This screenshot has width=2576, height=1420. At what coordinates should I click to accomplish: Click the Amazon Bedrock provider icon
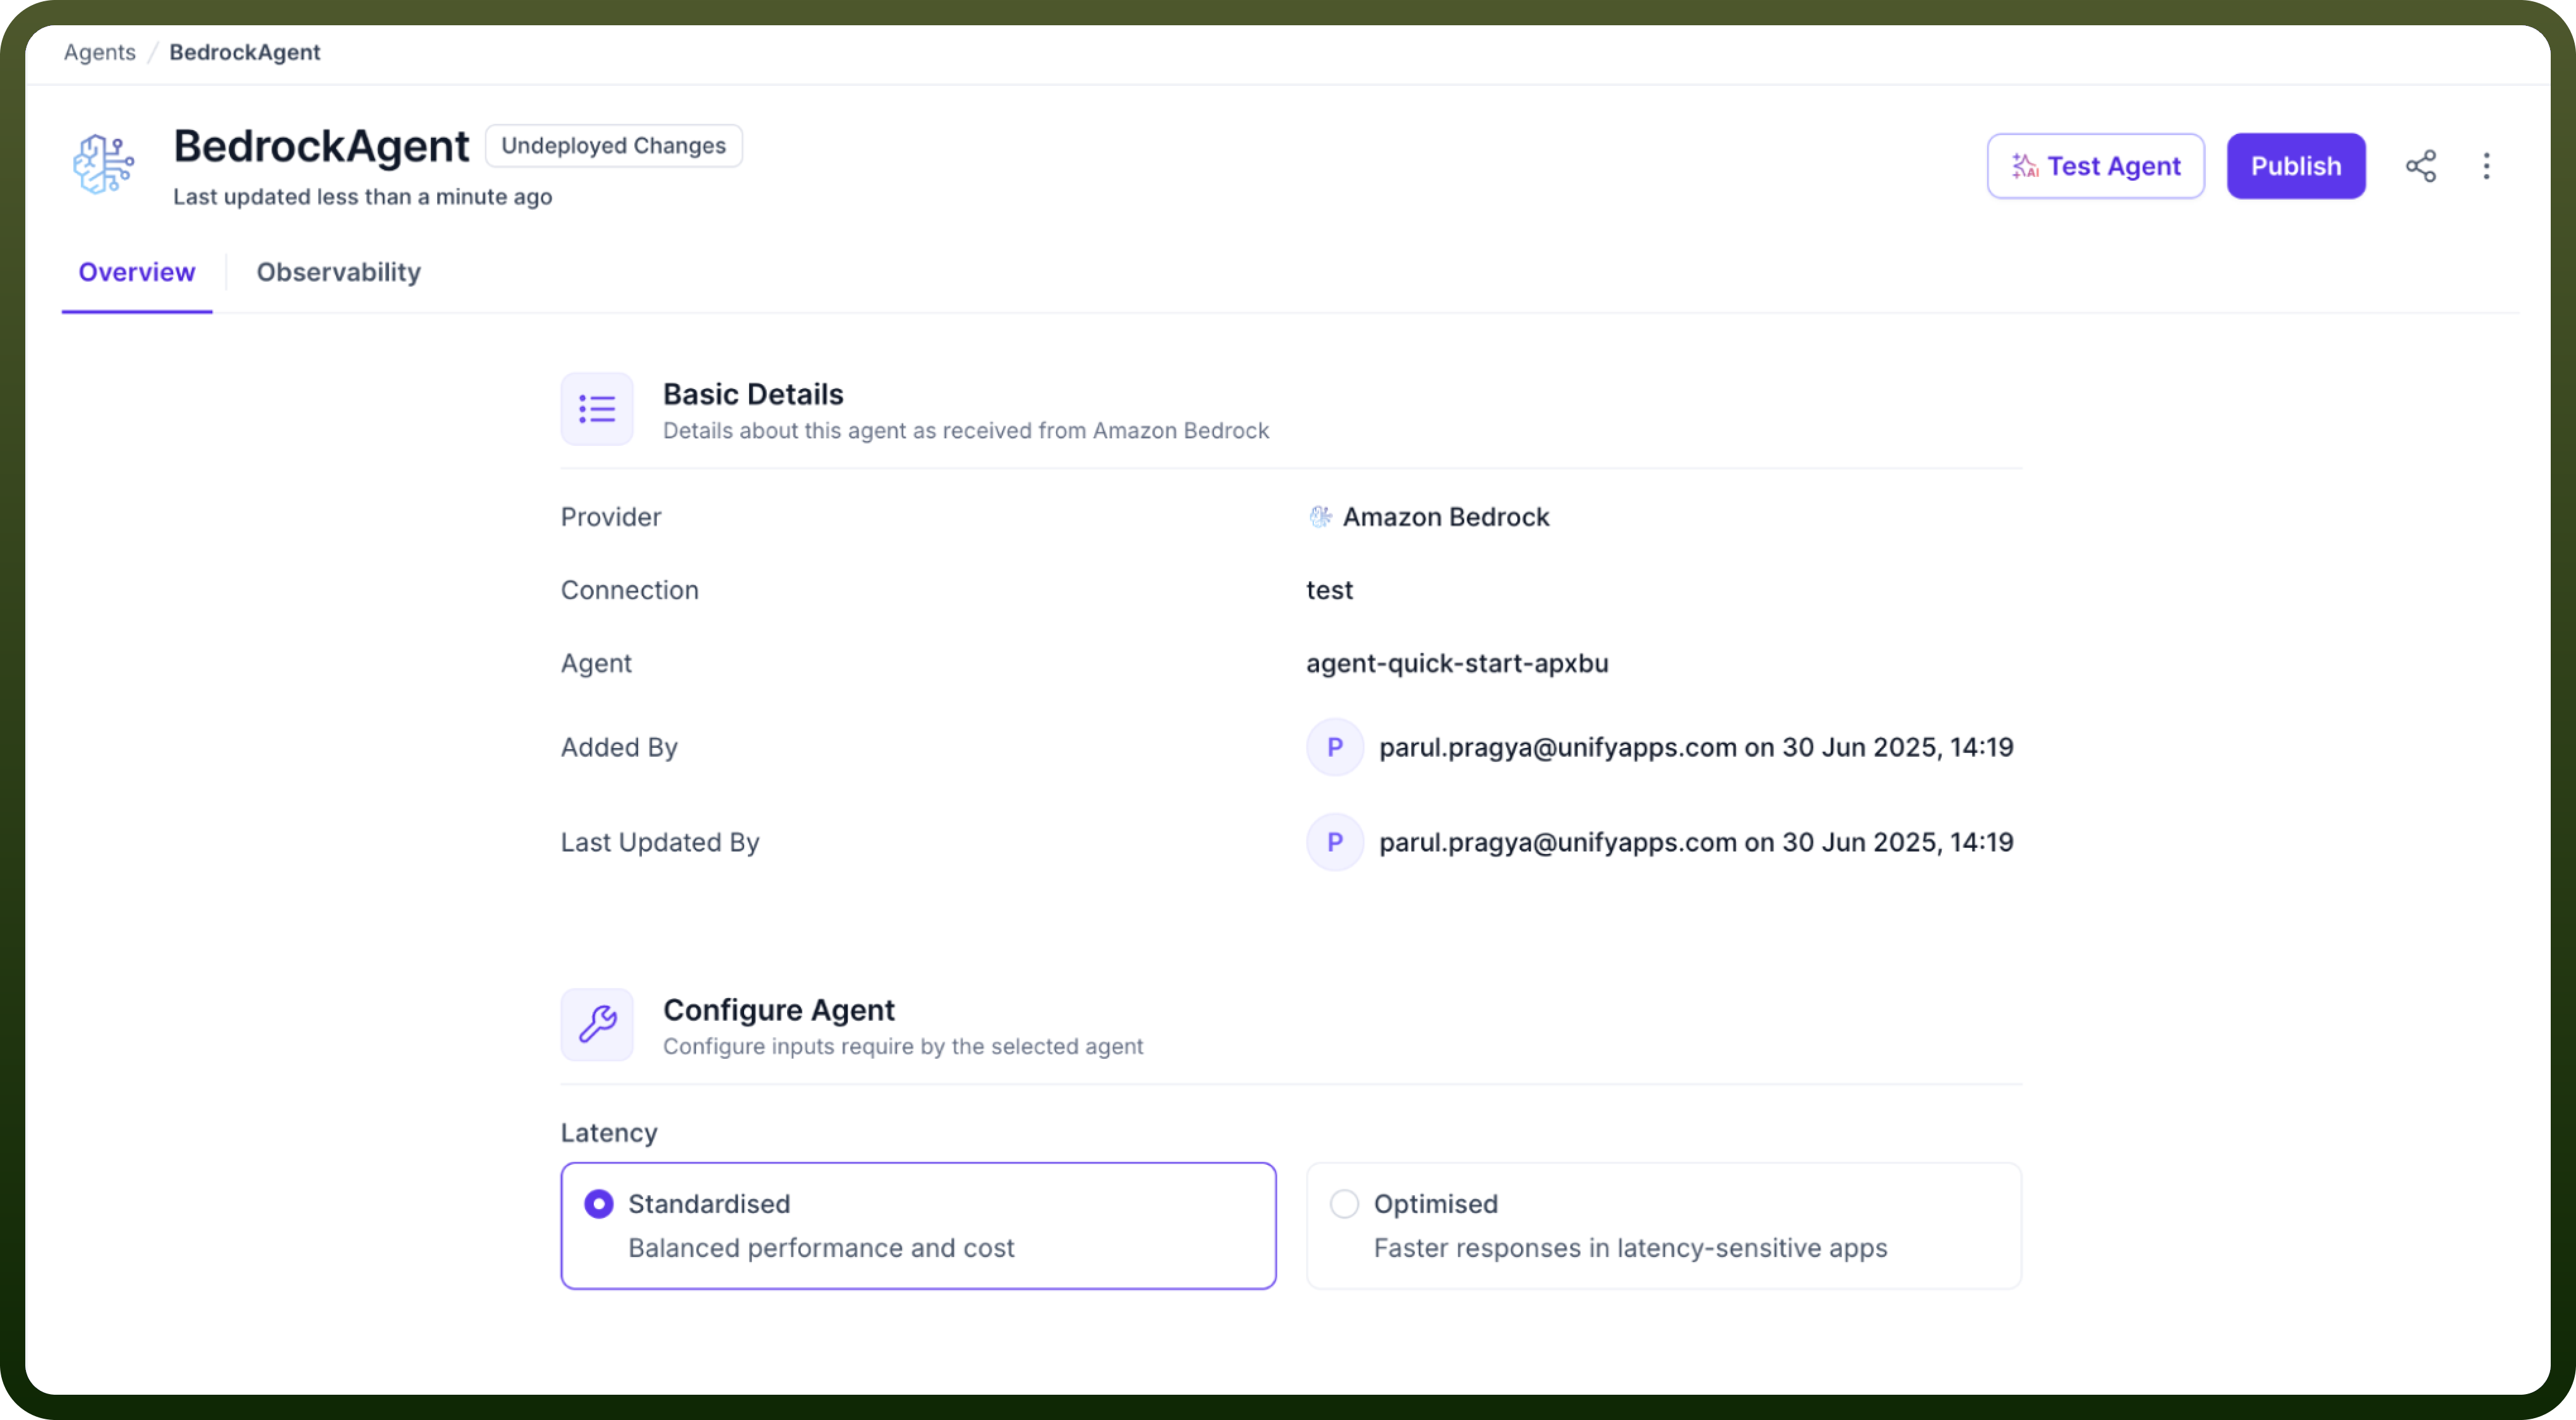pos(1320,517)
